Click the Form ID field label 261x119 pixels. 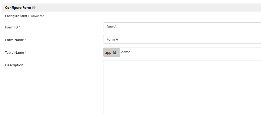tap(11, 27)
